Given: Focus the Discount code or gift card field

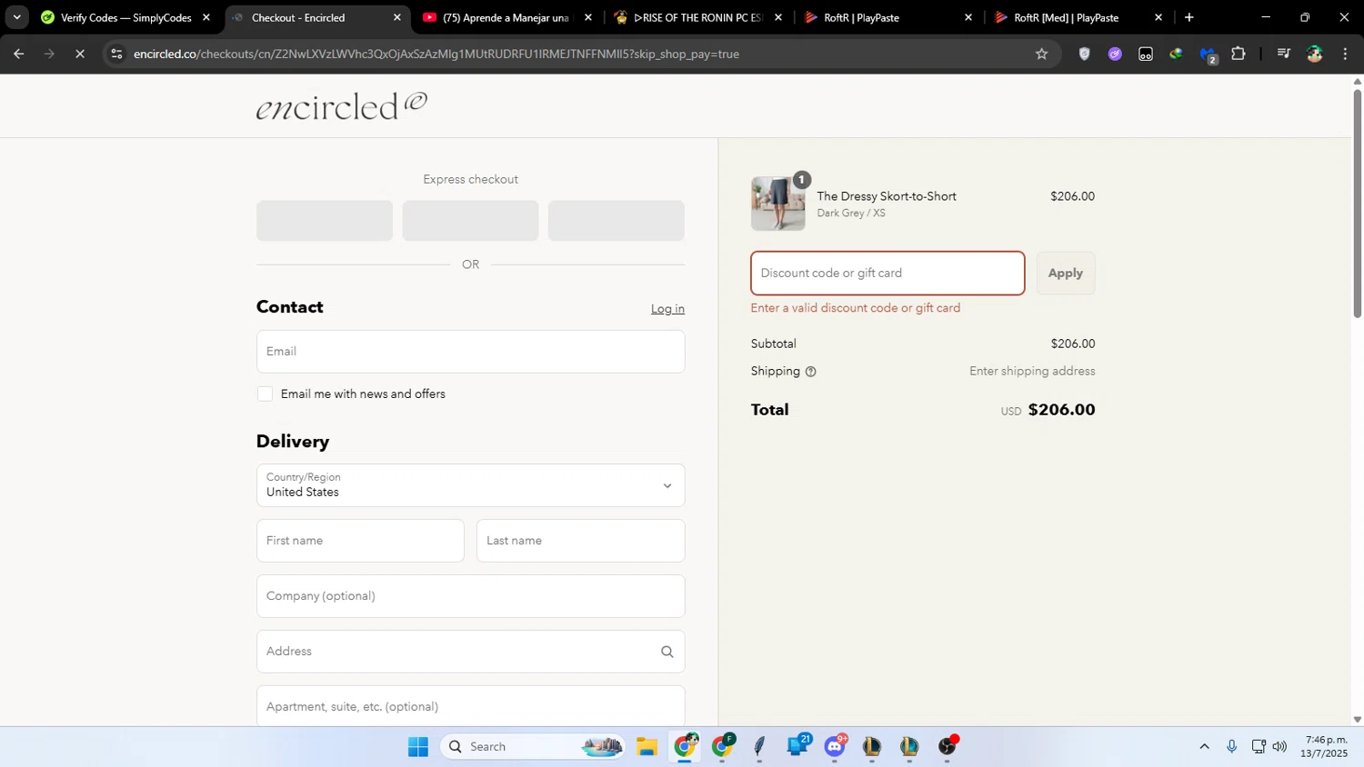Looking at the screenshot, I should [888, 274].
